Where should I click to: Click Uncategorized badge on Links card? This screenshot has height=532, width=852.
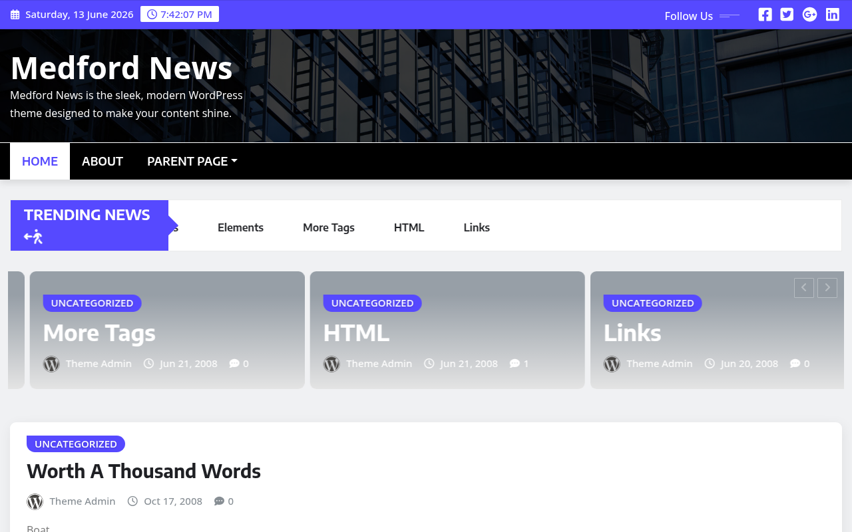pos(653,303)
